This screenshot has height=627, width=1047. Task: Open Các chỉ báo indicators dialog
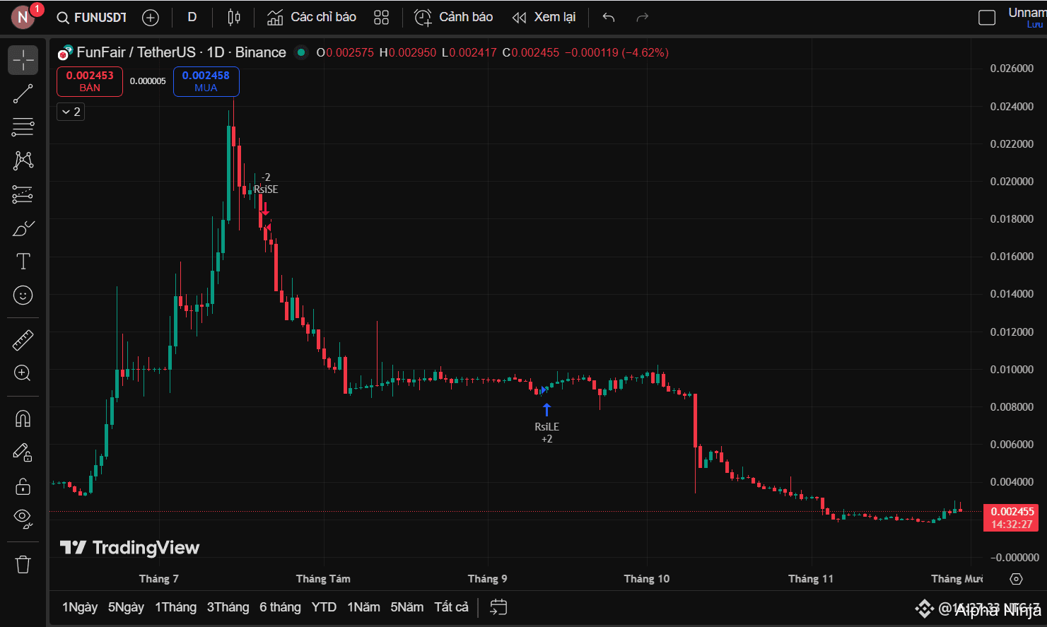312,18
